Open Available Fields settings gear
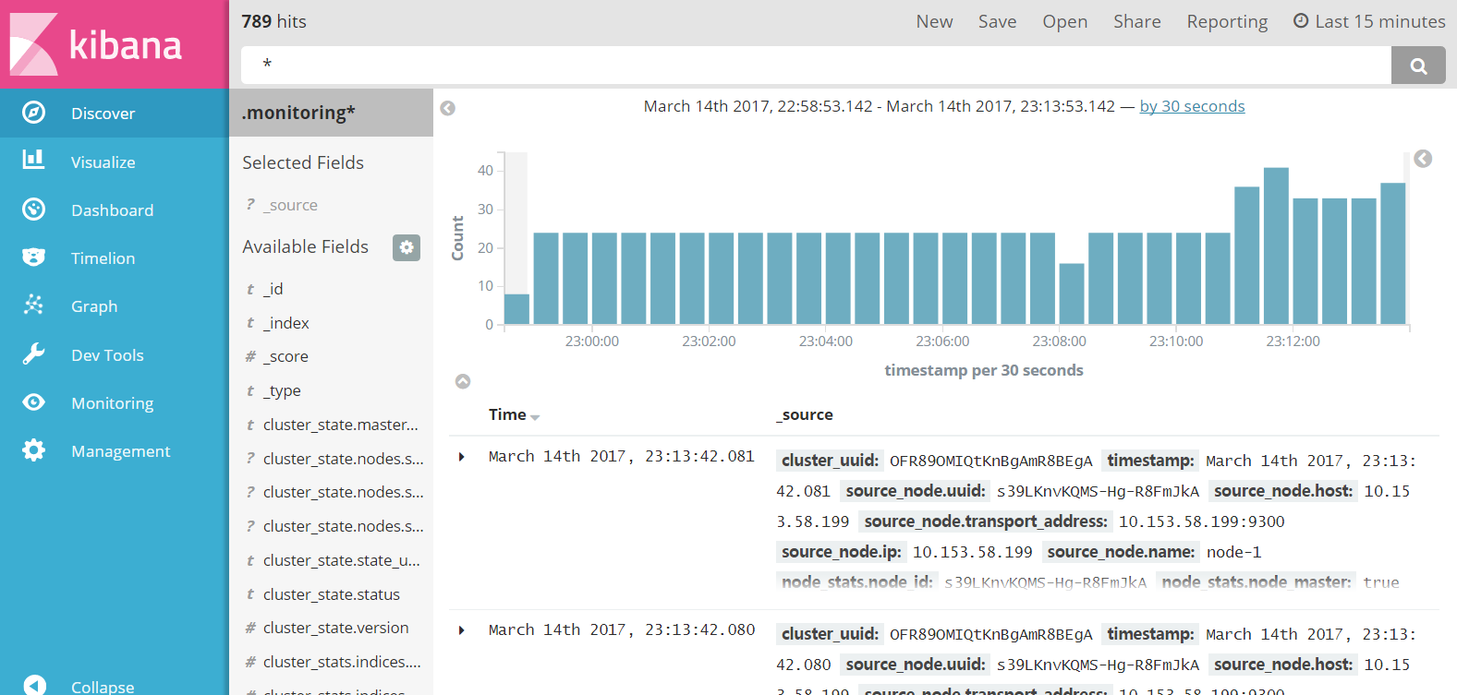 407,247
